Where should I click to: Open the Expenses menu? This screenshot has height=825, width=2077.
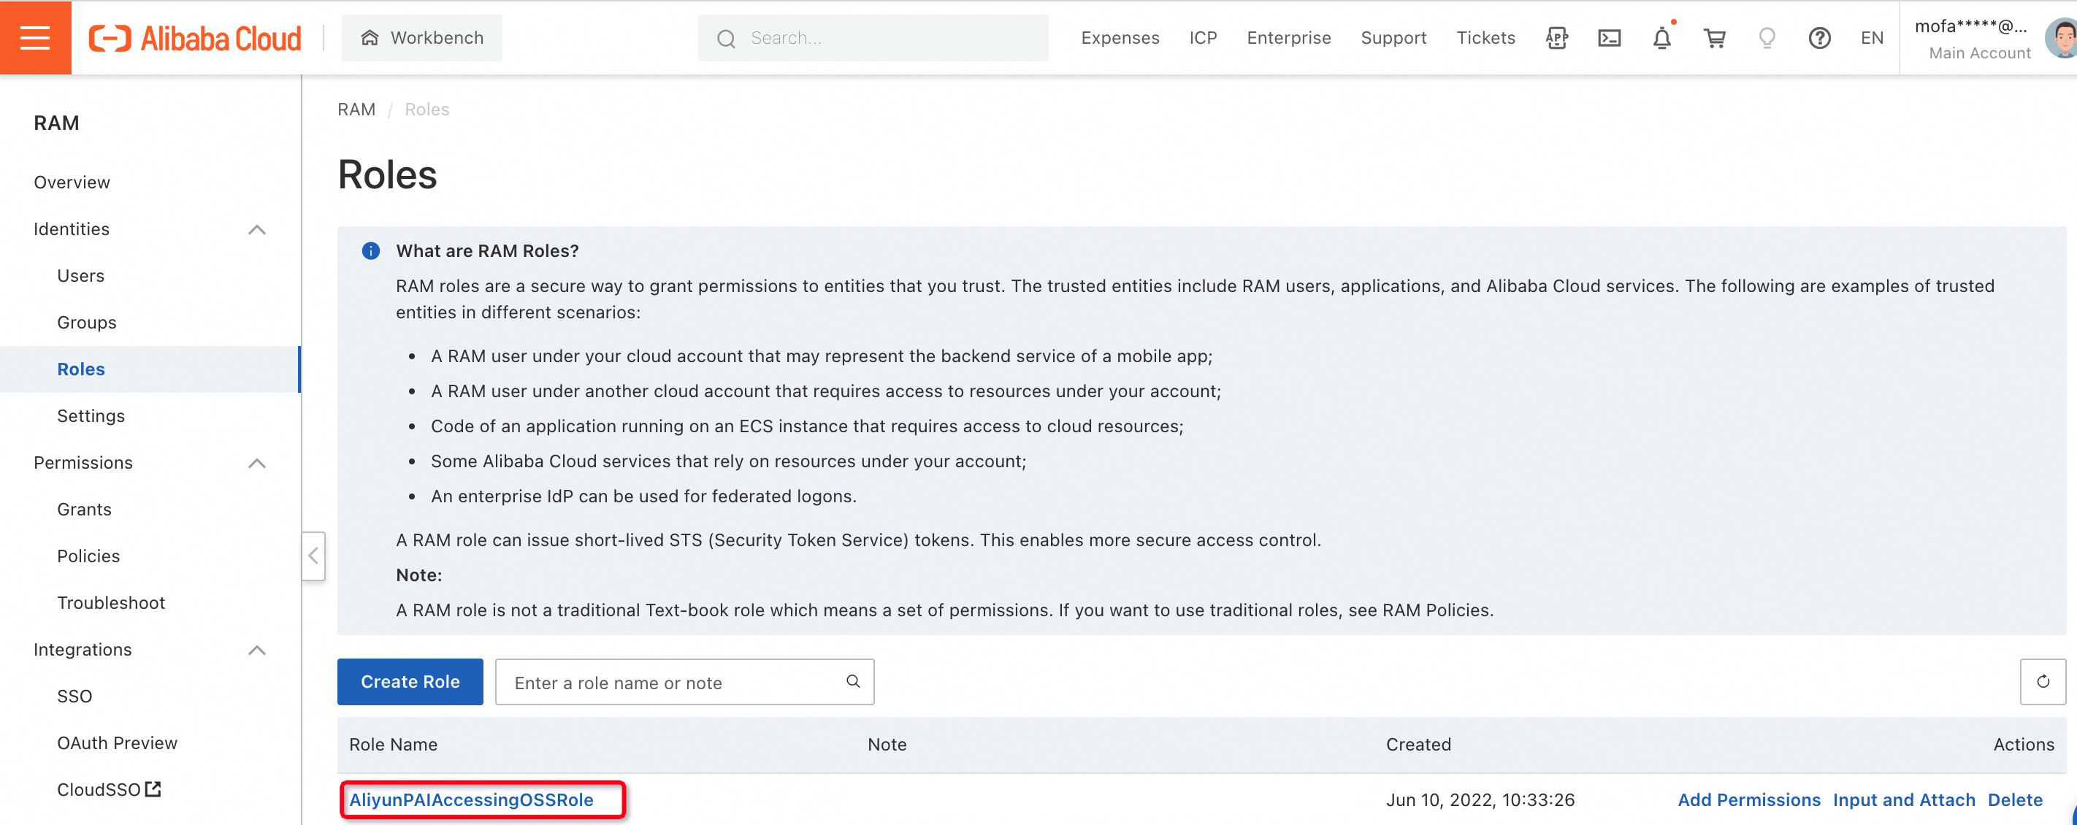click(1120, 38)
